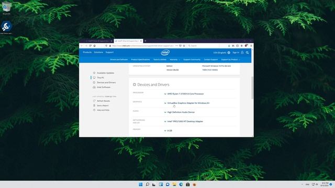Open the taskbar clock and date
Screen dimensions: 335x188
click(x=325, y=184)
